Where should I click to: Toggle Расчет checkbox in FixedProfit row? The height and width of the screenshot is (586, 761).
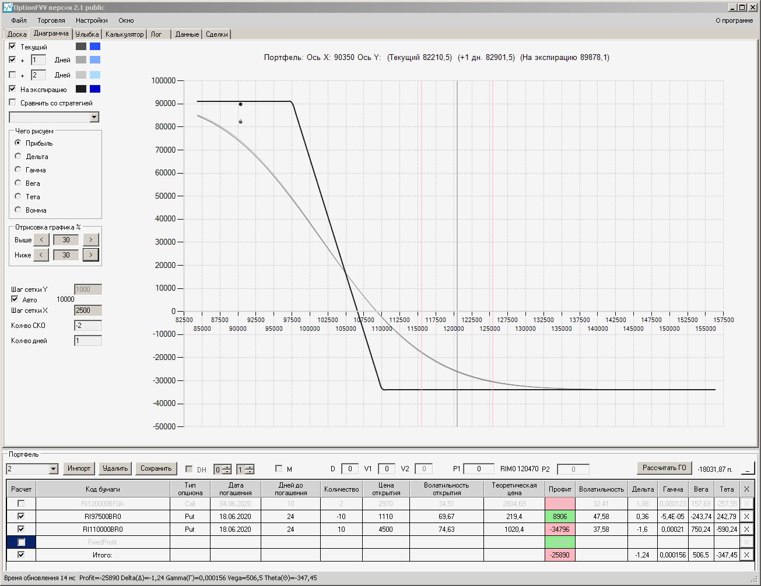[21, 542]
